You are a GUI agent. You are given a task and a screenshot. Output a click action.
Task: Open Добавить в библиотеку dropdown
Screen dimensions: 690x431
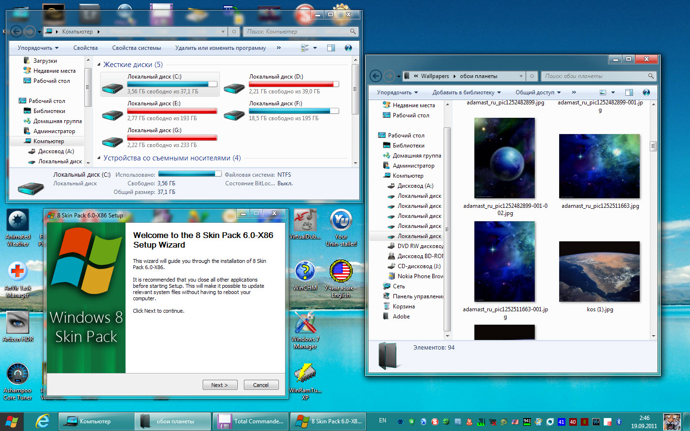(467, 92)
